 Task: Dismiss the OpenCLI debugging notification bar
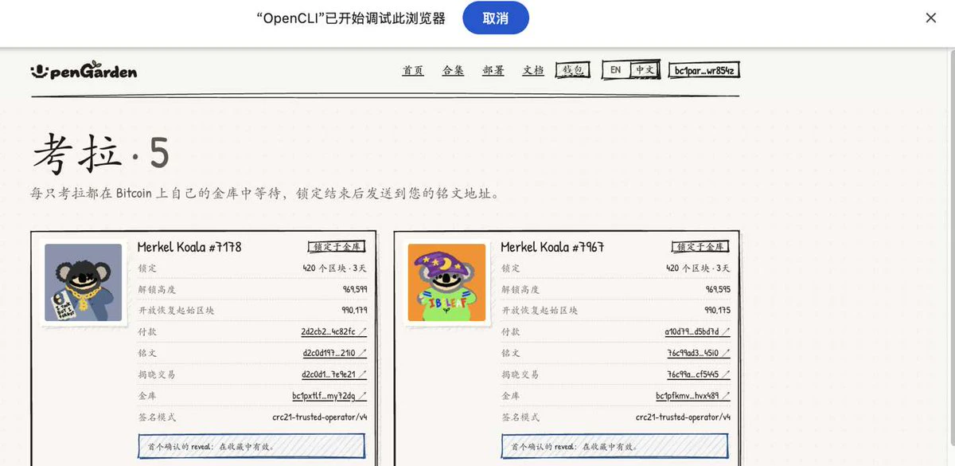pos(930,18)
